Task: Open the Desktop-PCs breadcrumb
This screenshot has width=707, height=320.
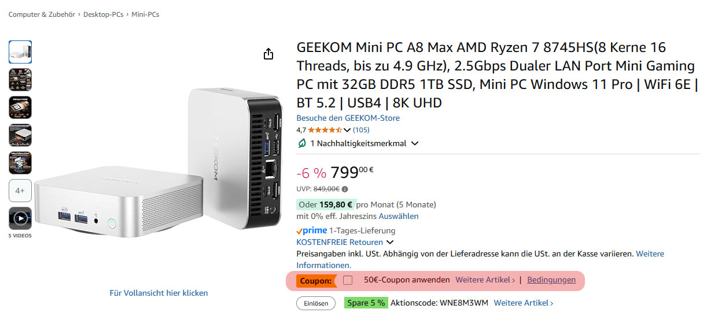Action: click(x=103, y=14)
